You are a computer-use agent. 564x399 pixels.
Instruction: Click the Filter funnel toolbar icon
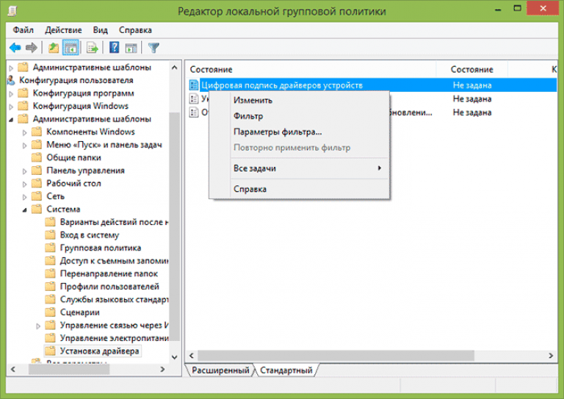point(153,48)
